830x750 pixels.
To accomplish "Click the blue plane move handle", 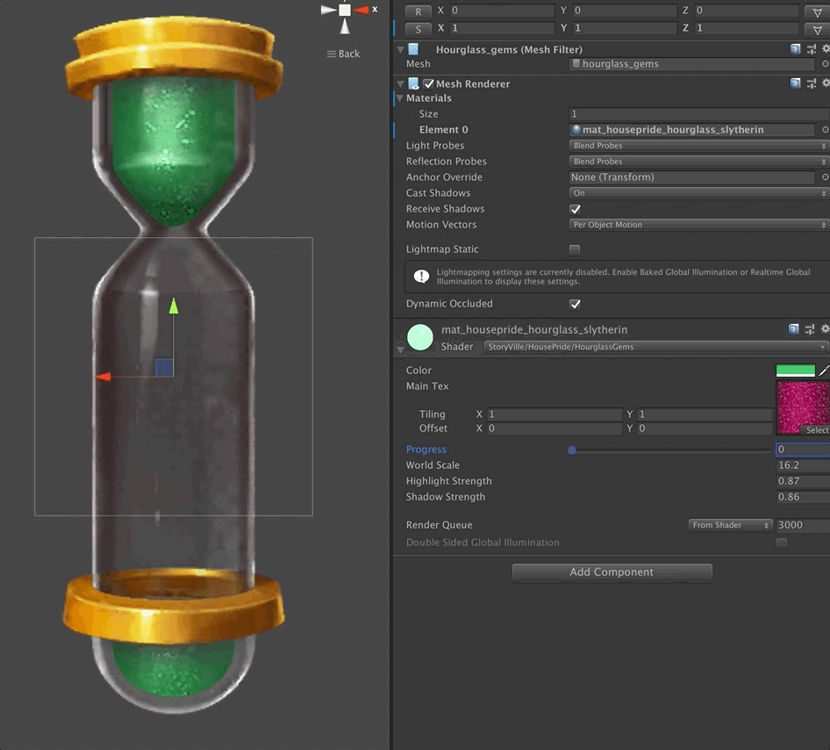I will [164, 368].
